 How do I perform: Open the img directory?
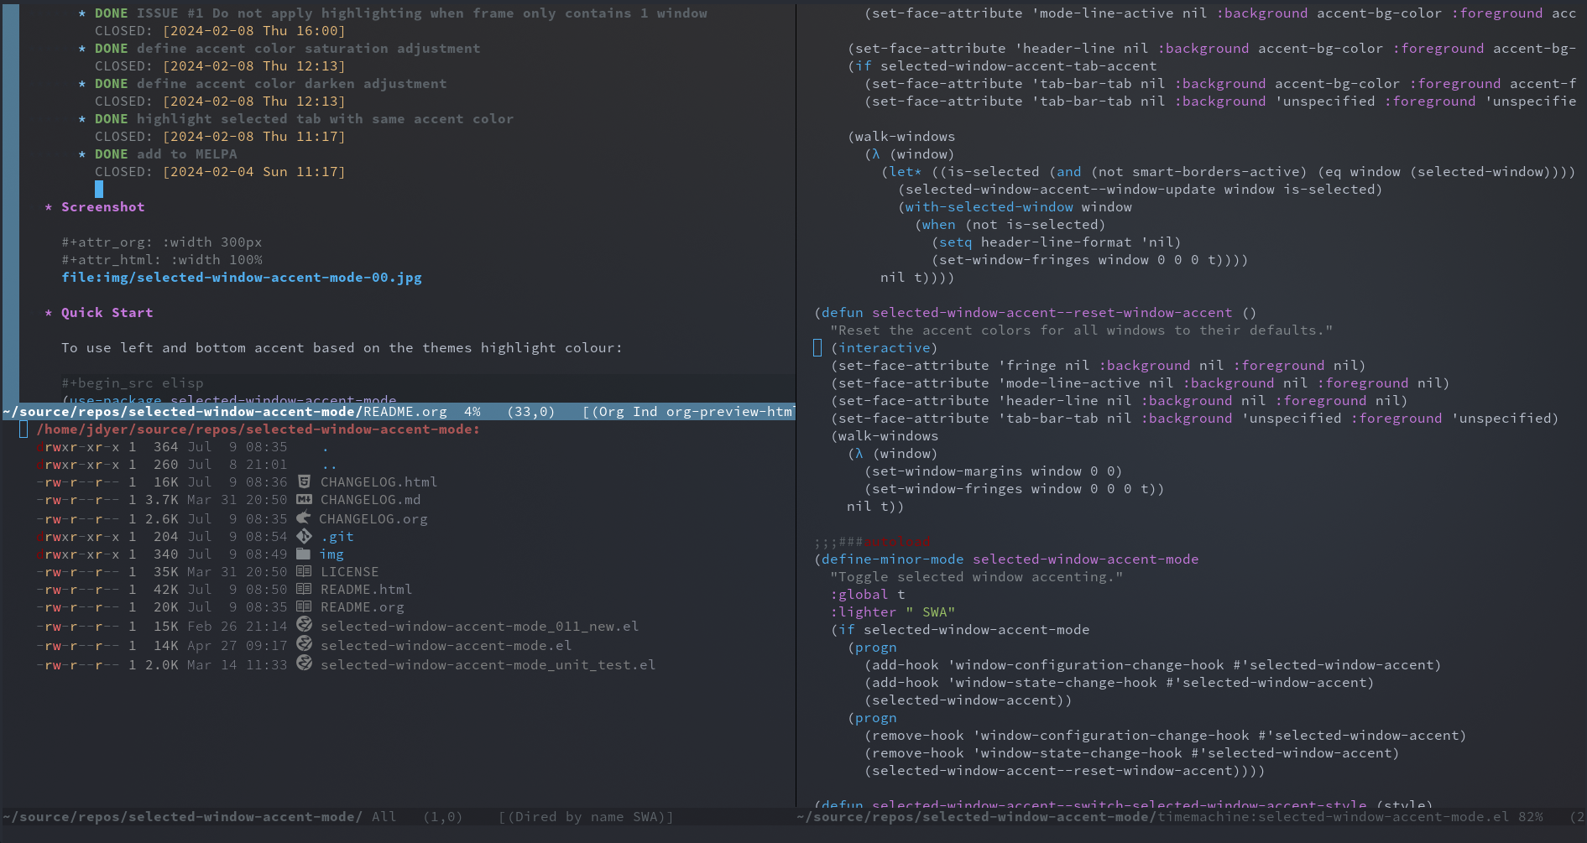[331, 554]
